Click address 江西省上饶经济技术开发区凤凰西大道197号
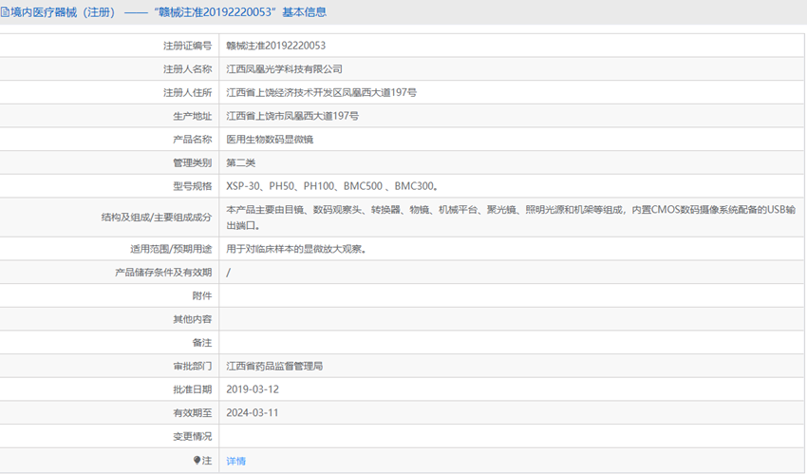Screen dimensions: 807x474 point(321,93)
